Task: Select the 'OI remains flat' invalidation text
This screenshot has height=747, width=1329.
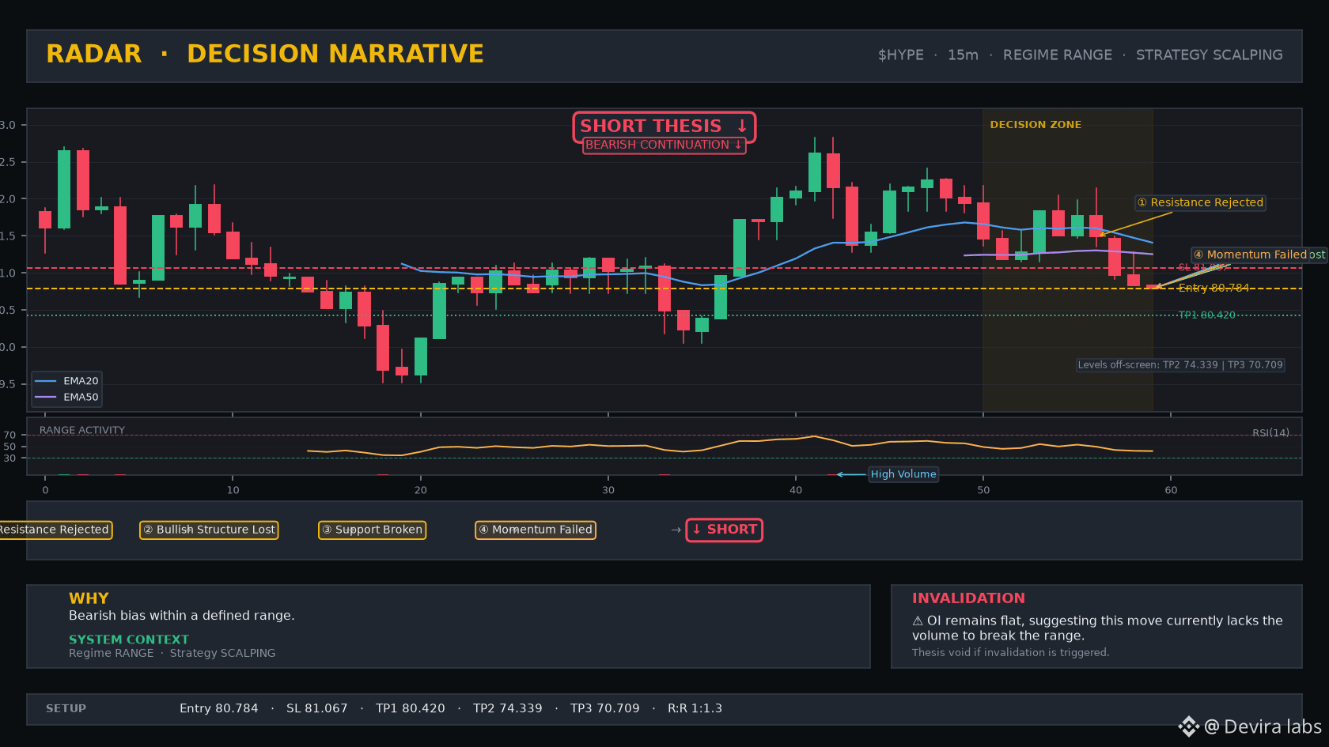Action: (1097, 628)
